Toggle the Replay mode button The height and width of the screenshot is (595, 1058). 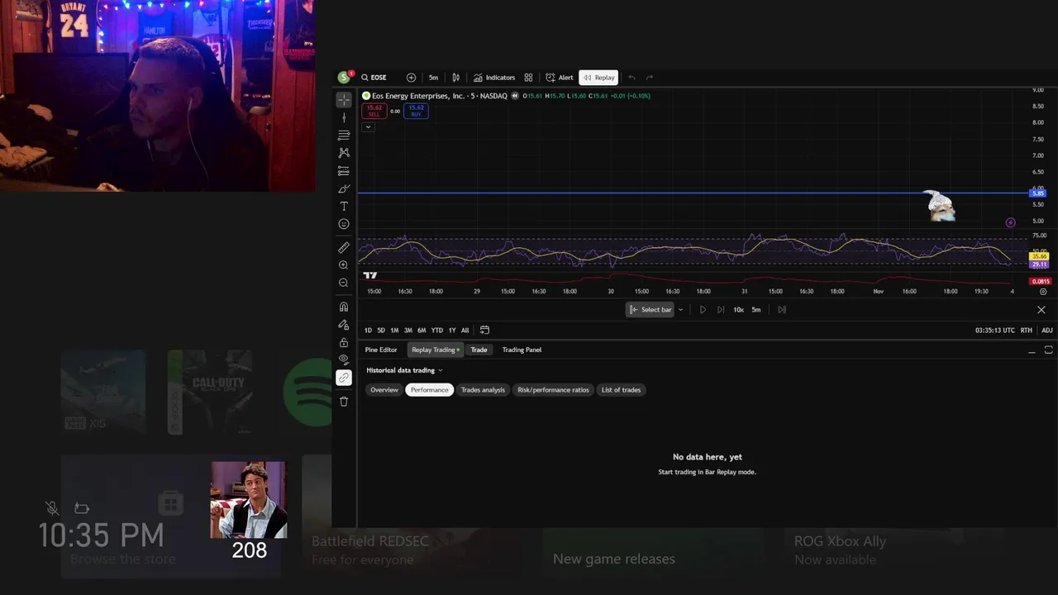(x=598, y=78)
